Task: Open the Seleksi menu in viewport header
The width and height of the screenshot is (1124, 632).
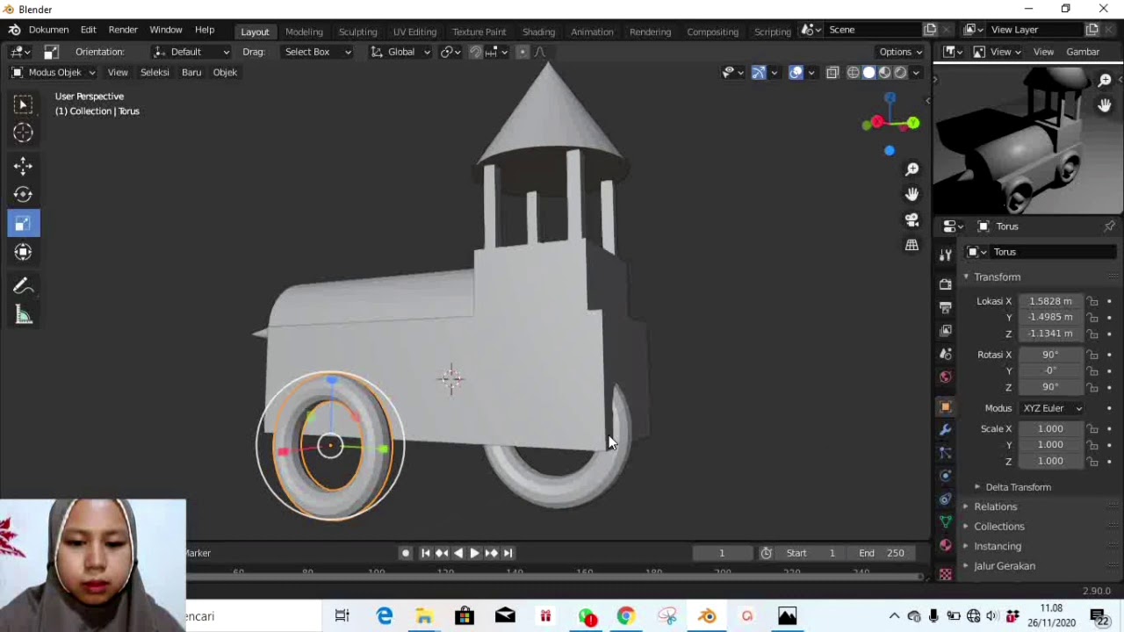Action: pyautogui.click(x=155, y=73)
